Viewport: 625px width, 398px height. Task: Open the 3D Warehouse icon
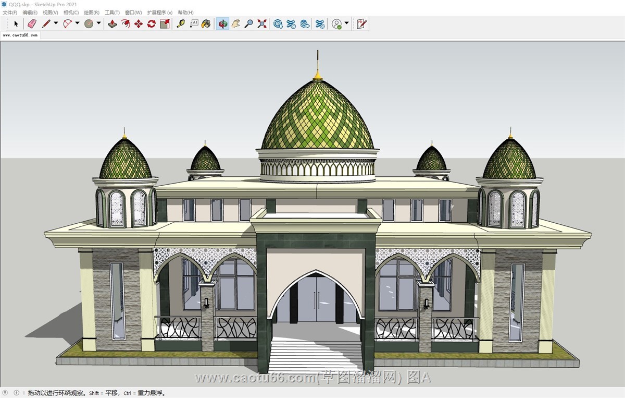pos(278,23)
